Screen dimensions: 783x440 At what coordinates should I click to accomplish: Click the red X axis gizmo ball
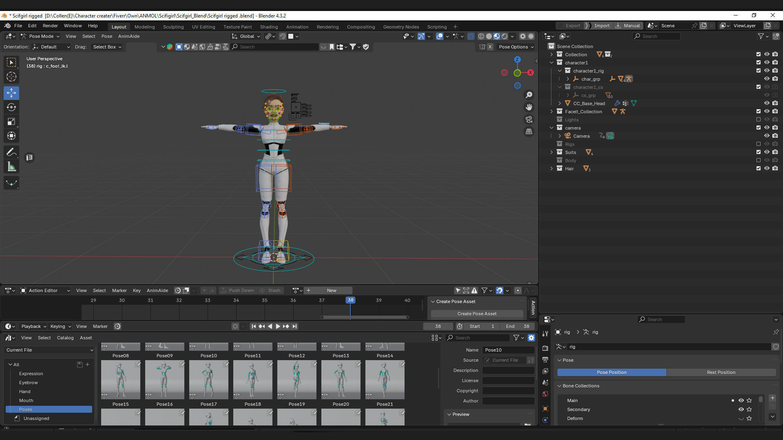(530, 73)
